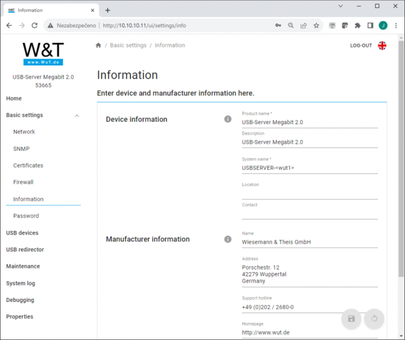Click the browser address bar URL
The height and width of the screenshot is (340, 405).
pyautogui.click(x=144, y=26)
